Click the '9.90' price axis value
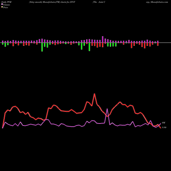Image resolution: width=171 pixels, height=171 pixels. coord(164,127)
